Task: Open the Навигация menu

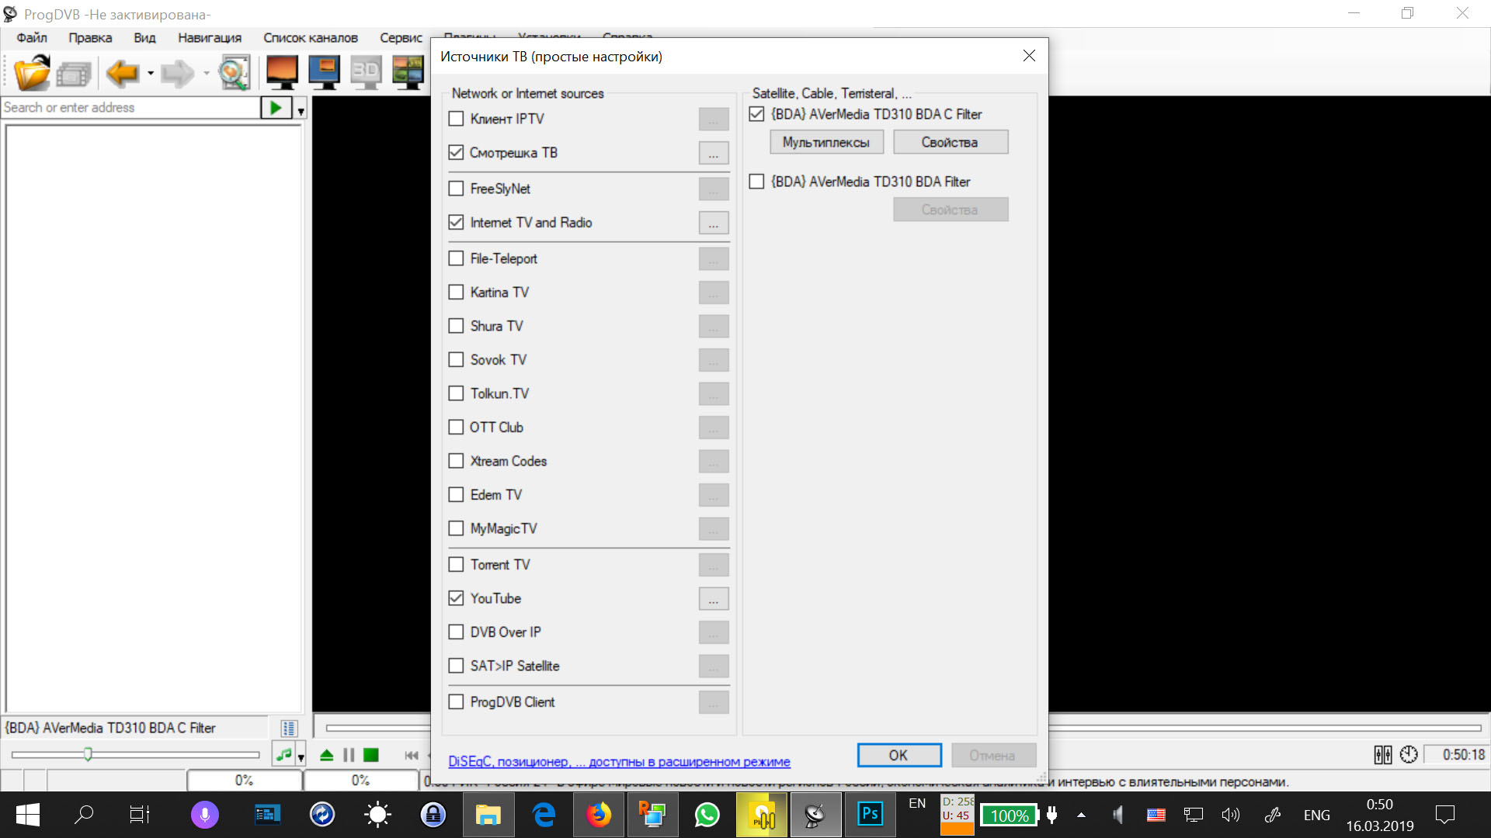Action: coord(209,37)
